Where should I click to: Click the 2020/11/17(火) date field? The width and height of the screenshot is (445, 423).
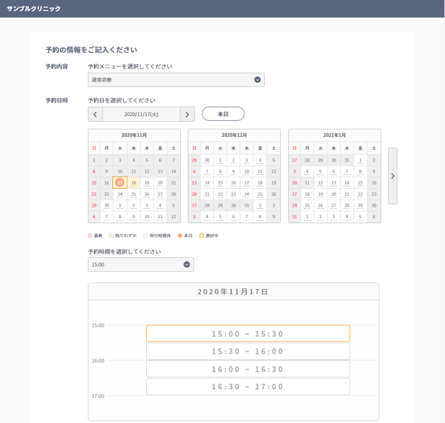(x=141, y=115)
